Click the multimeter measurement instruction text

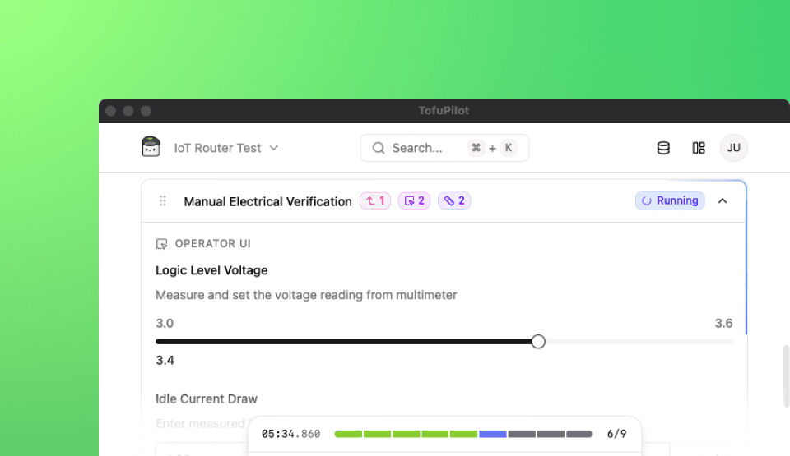(x=306, y=295)
